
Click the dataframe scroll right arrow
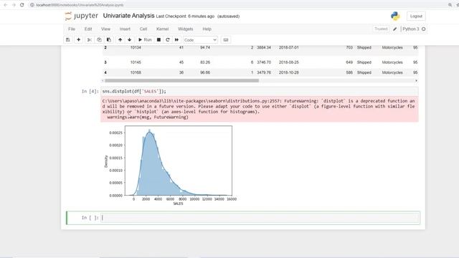(x=416, y=80)
